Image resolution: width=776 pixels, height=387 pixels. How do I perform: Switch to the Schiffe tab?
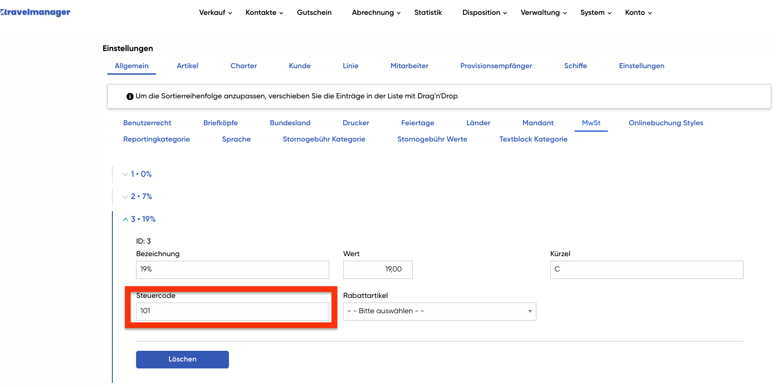pyautogui.click(x=576, y=66)
